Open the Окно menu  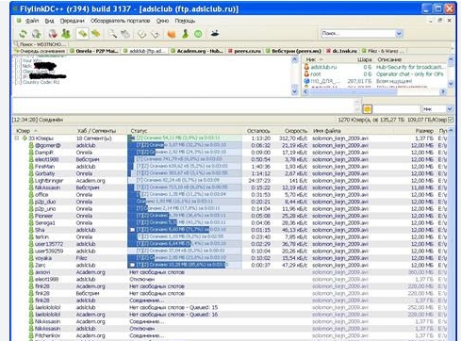coord(162,21)
